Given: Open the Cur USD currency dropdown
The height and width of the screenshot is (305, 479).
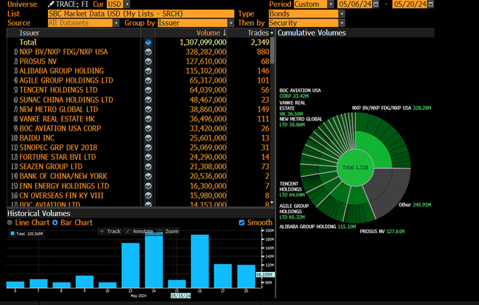Looking at the screenshot, I should (x=127, y=4).
